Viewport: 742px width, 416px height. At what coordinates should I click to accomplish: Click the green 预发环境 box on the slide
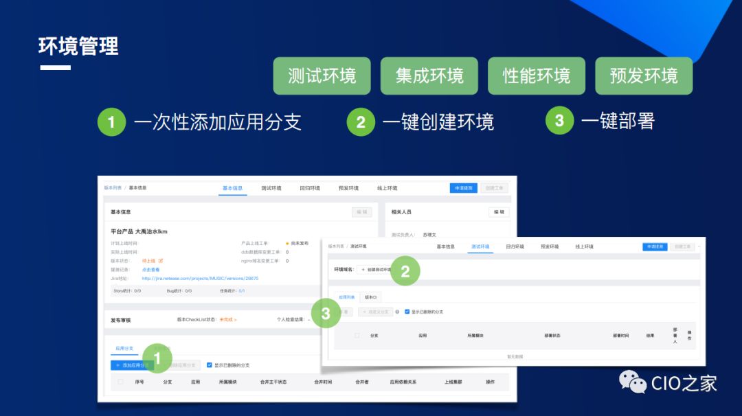644,76
